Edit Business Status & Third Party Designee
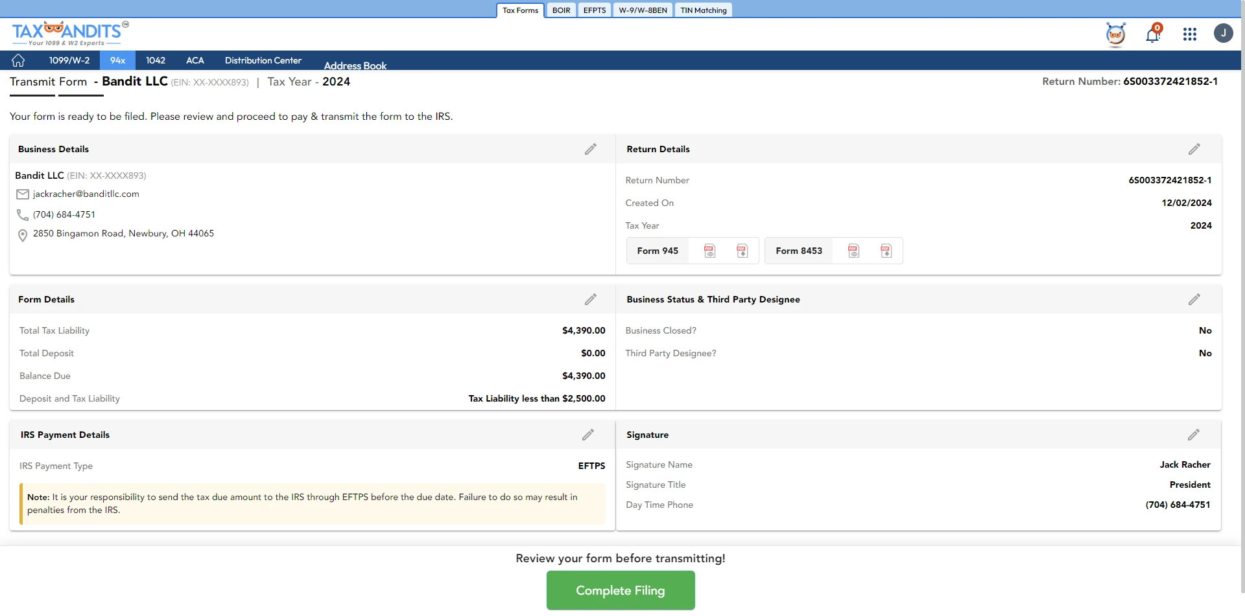This screenshot has width=1245, height=616. [x=1194, y=299]
